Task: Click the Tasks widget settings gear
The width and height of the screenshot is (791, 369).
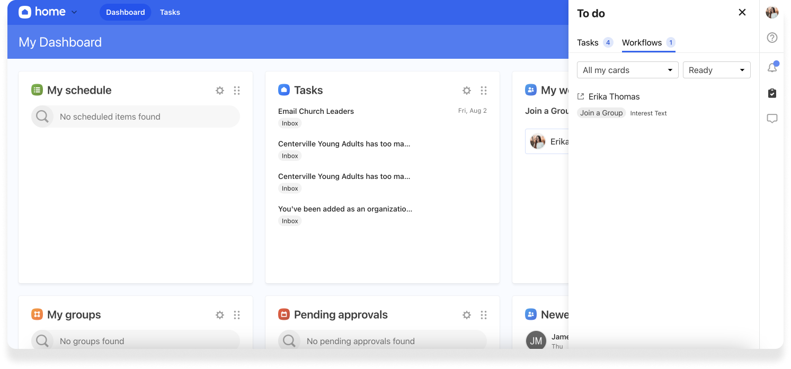Action: point(467,91)
